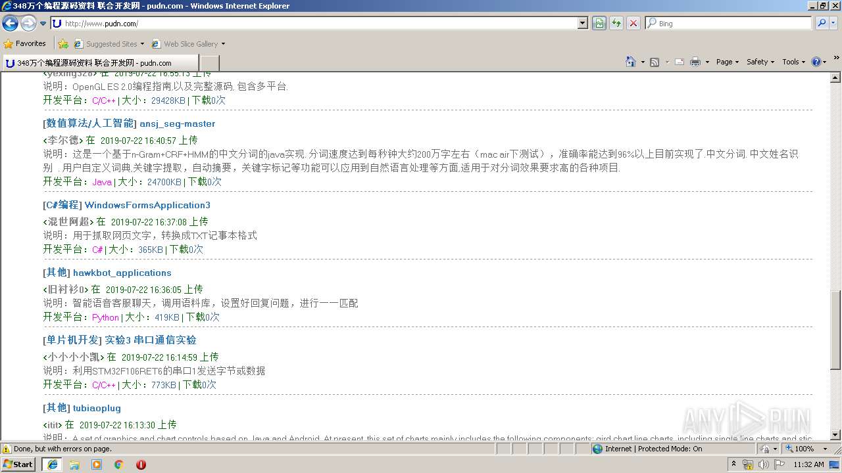Viewport: 842px width, 473px height.
Task: Click the Python platform link
Action: pyautogui.click(x=105, y=317)
